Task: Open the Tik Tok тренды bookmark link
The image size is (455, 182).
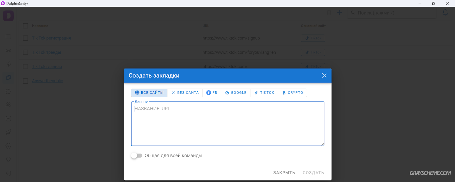Action: (46, 52)
